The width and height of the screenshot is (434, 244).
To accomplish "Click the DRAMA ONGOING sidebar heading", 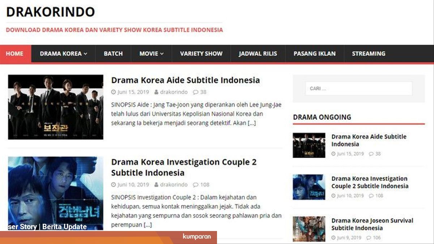I will click(322, 117).
